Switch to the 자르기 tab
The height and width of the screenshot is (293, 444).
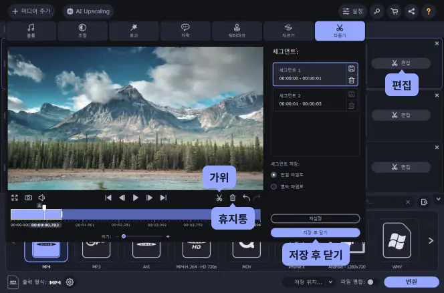click(x=289, y=31)
